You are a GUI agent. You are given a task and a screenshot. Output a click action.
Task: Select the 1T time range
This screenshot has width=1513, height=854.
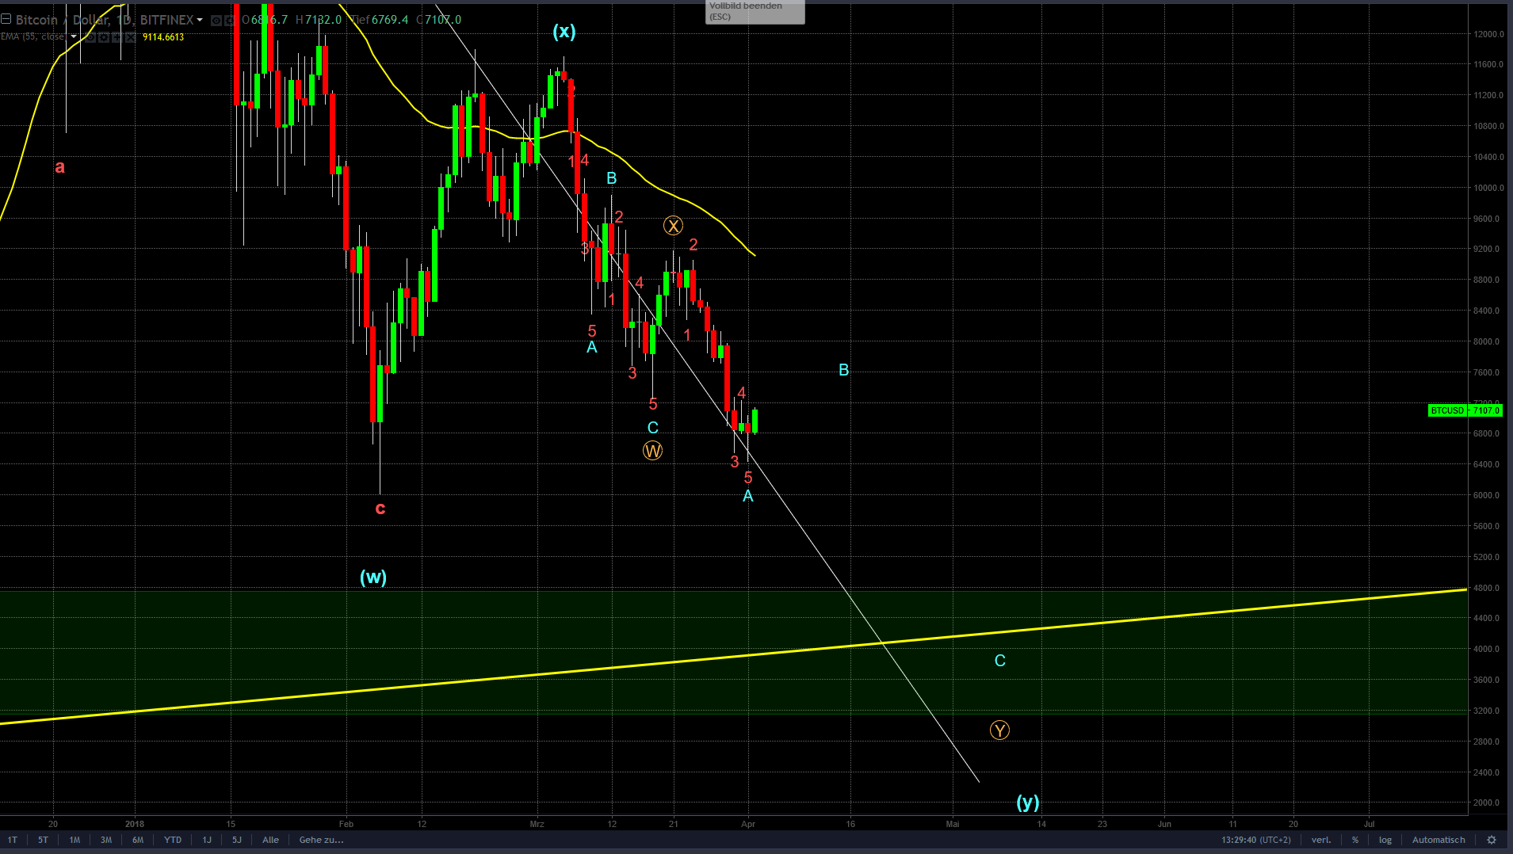tap(13, 840)
